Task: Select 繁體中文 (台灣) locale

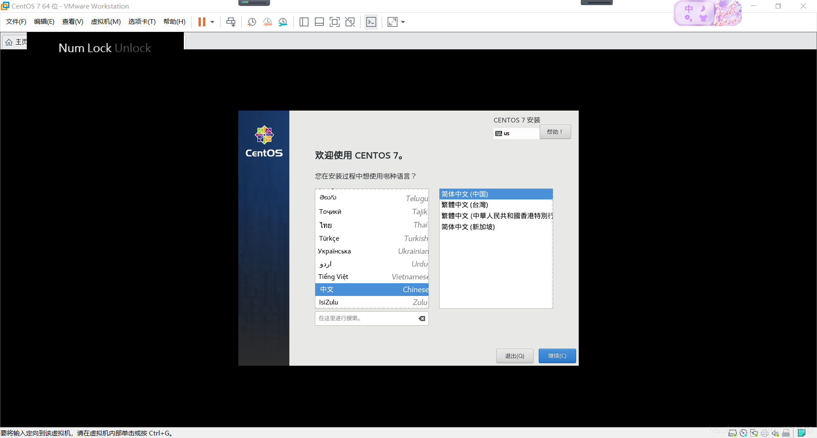Action: [x=496, y=205]
